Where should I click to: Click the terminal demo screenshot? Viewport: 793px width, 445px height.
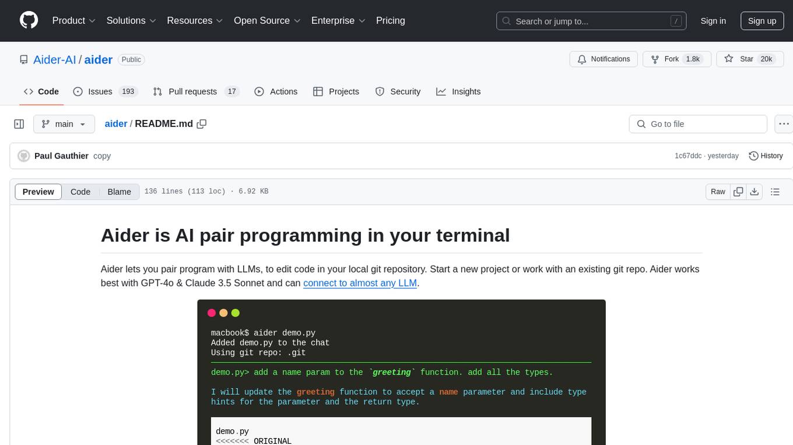point(401,372)
